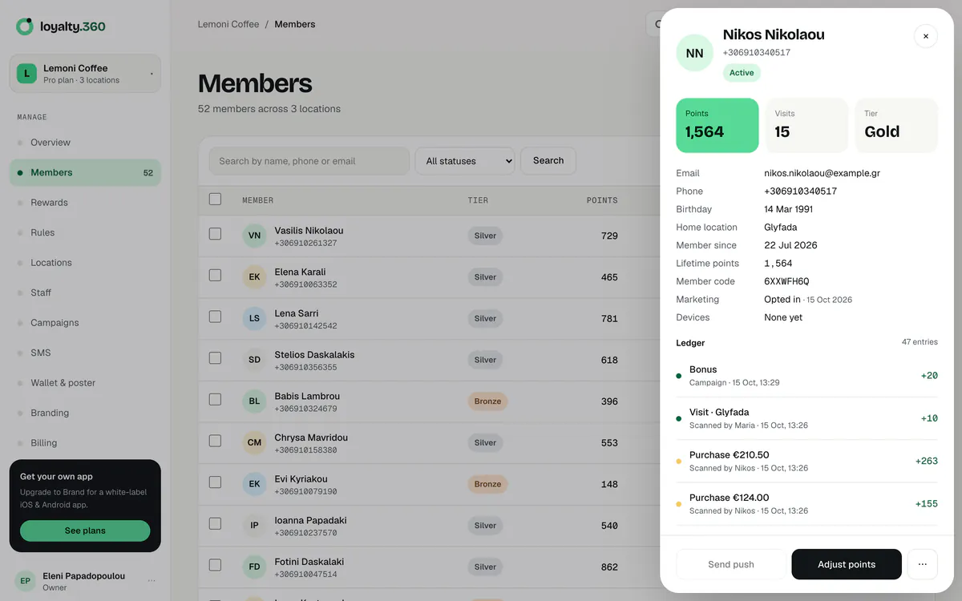Open the Lemoni Coffee workspace switcher
Image resolution: width=962 pixels, height=601 pixels.
(x=85, y=74)
